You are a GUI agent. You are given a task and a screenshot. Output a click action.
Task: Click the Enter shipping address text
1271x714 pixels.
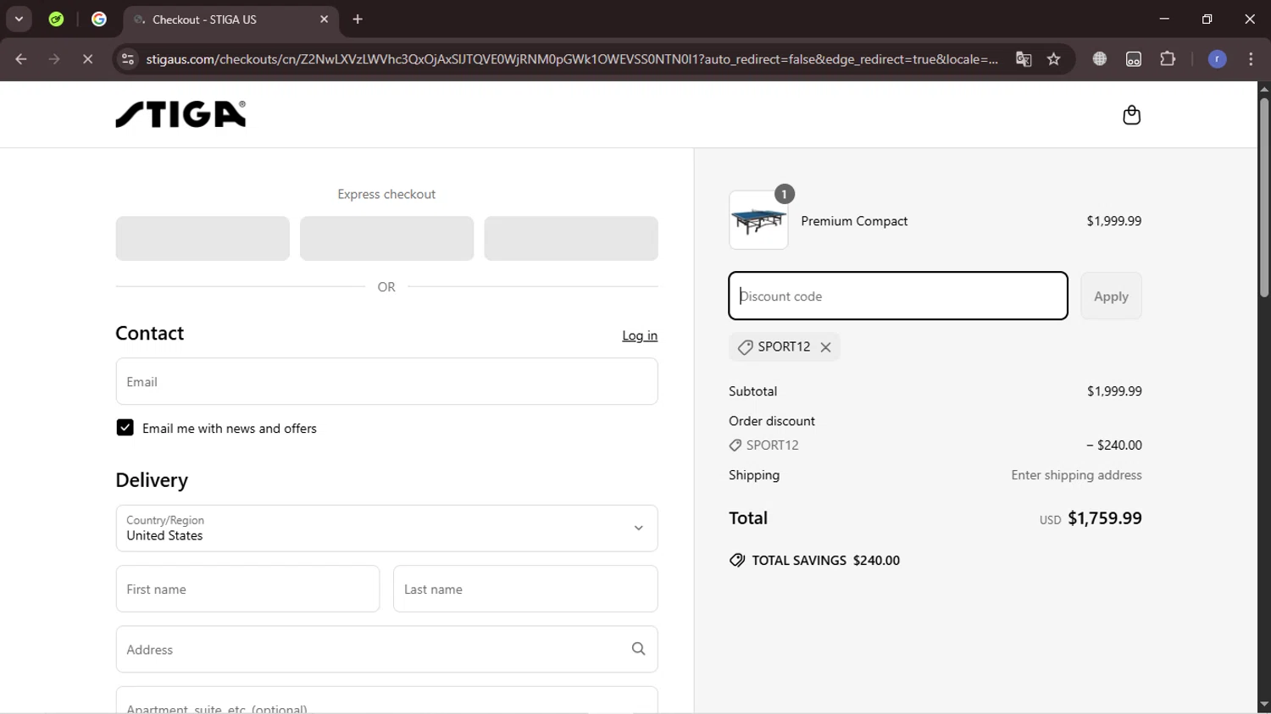pos(1076,475)
